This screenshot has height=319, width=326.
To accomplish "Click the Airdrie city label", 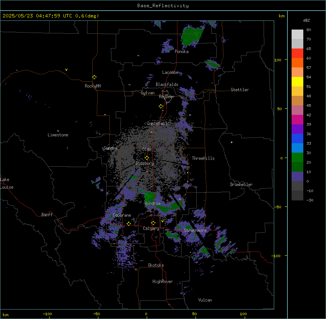I will click(x=153, y=203).
